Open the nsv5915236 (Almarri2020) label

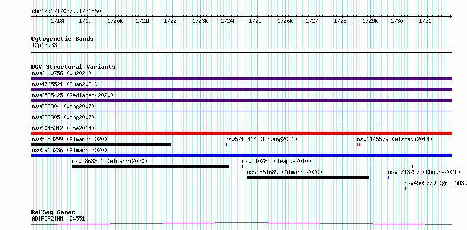[x=69, y=150]
